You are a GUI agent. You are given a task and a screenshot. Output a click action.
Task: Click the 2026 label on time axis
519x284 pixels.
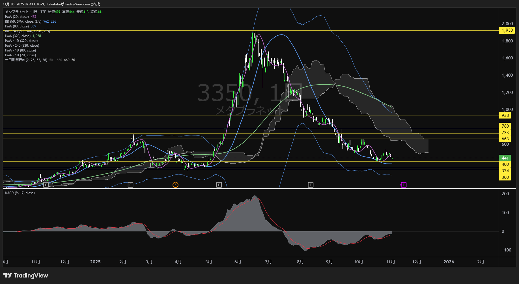(x=449, y=262)
